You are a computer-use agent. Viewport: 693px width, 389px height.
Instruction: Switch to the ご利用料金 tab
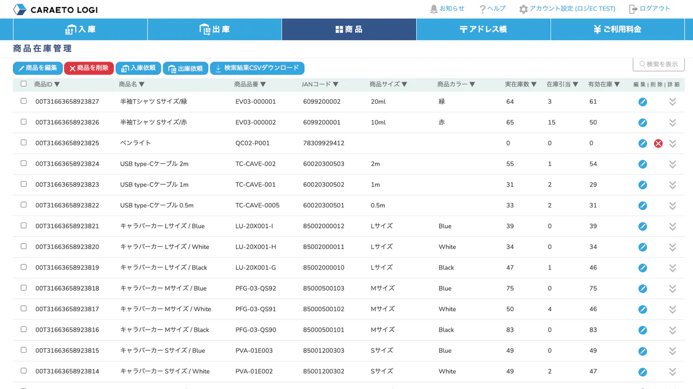(x=618, y=29)
